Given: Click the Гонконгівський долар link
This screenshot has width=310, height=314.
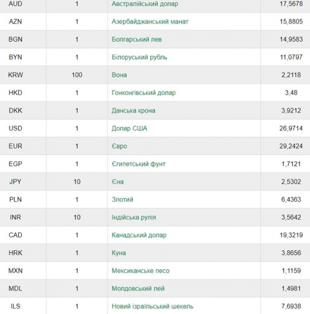Looking at the screenshot, I should pyautogui.click(x=144, y=93).
